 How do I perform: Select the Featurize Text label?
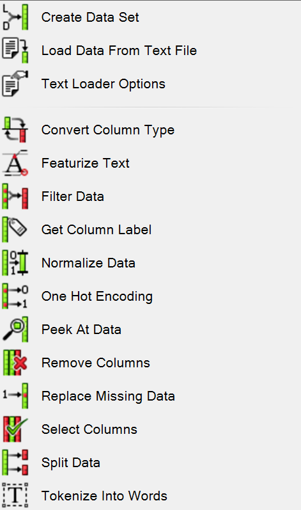[86, 163]
